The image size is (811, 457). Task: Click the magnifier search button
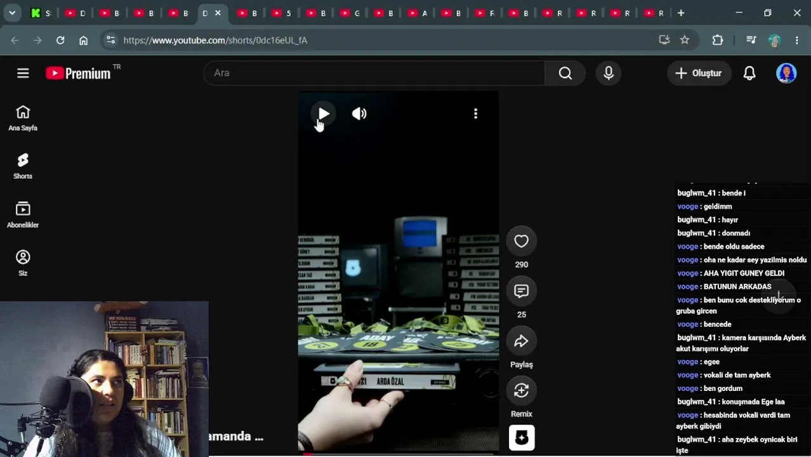coord(565,73)
